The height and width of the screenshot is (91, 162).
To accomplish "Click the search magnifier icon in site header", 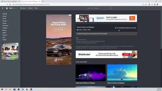I will click(111, 8).
